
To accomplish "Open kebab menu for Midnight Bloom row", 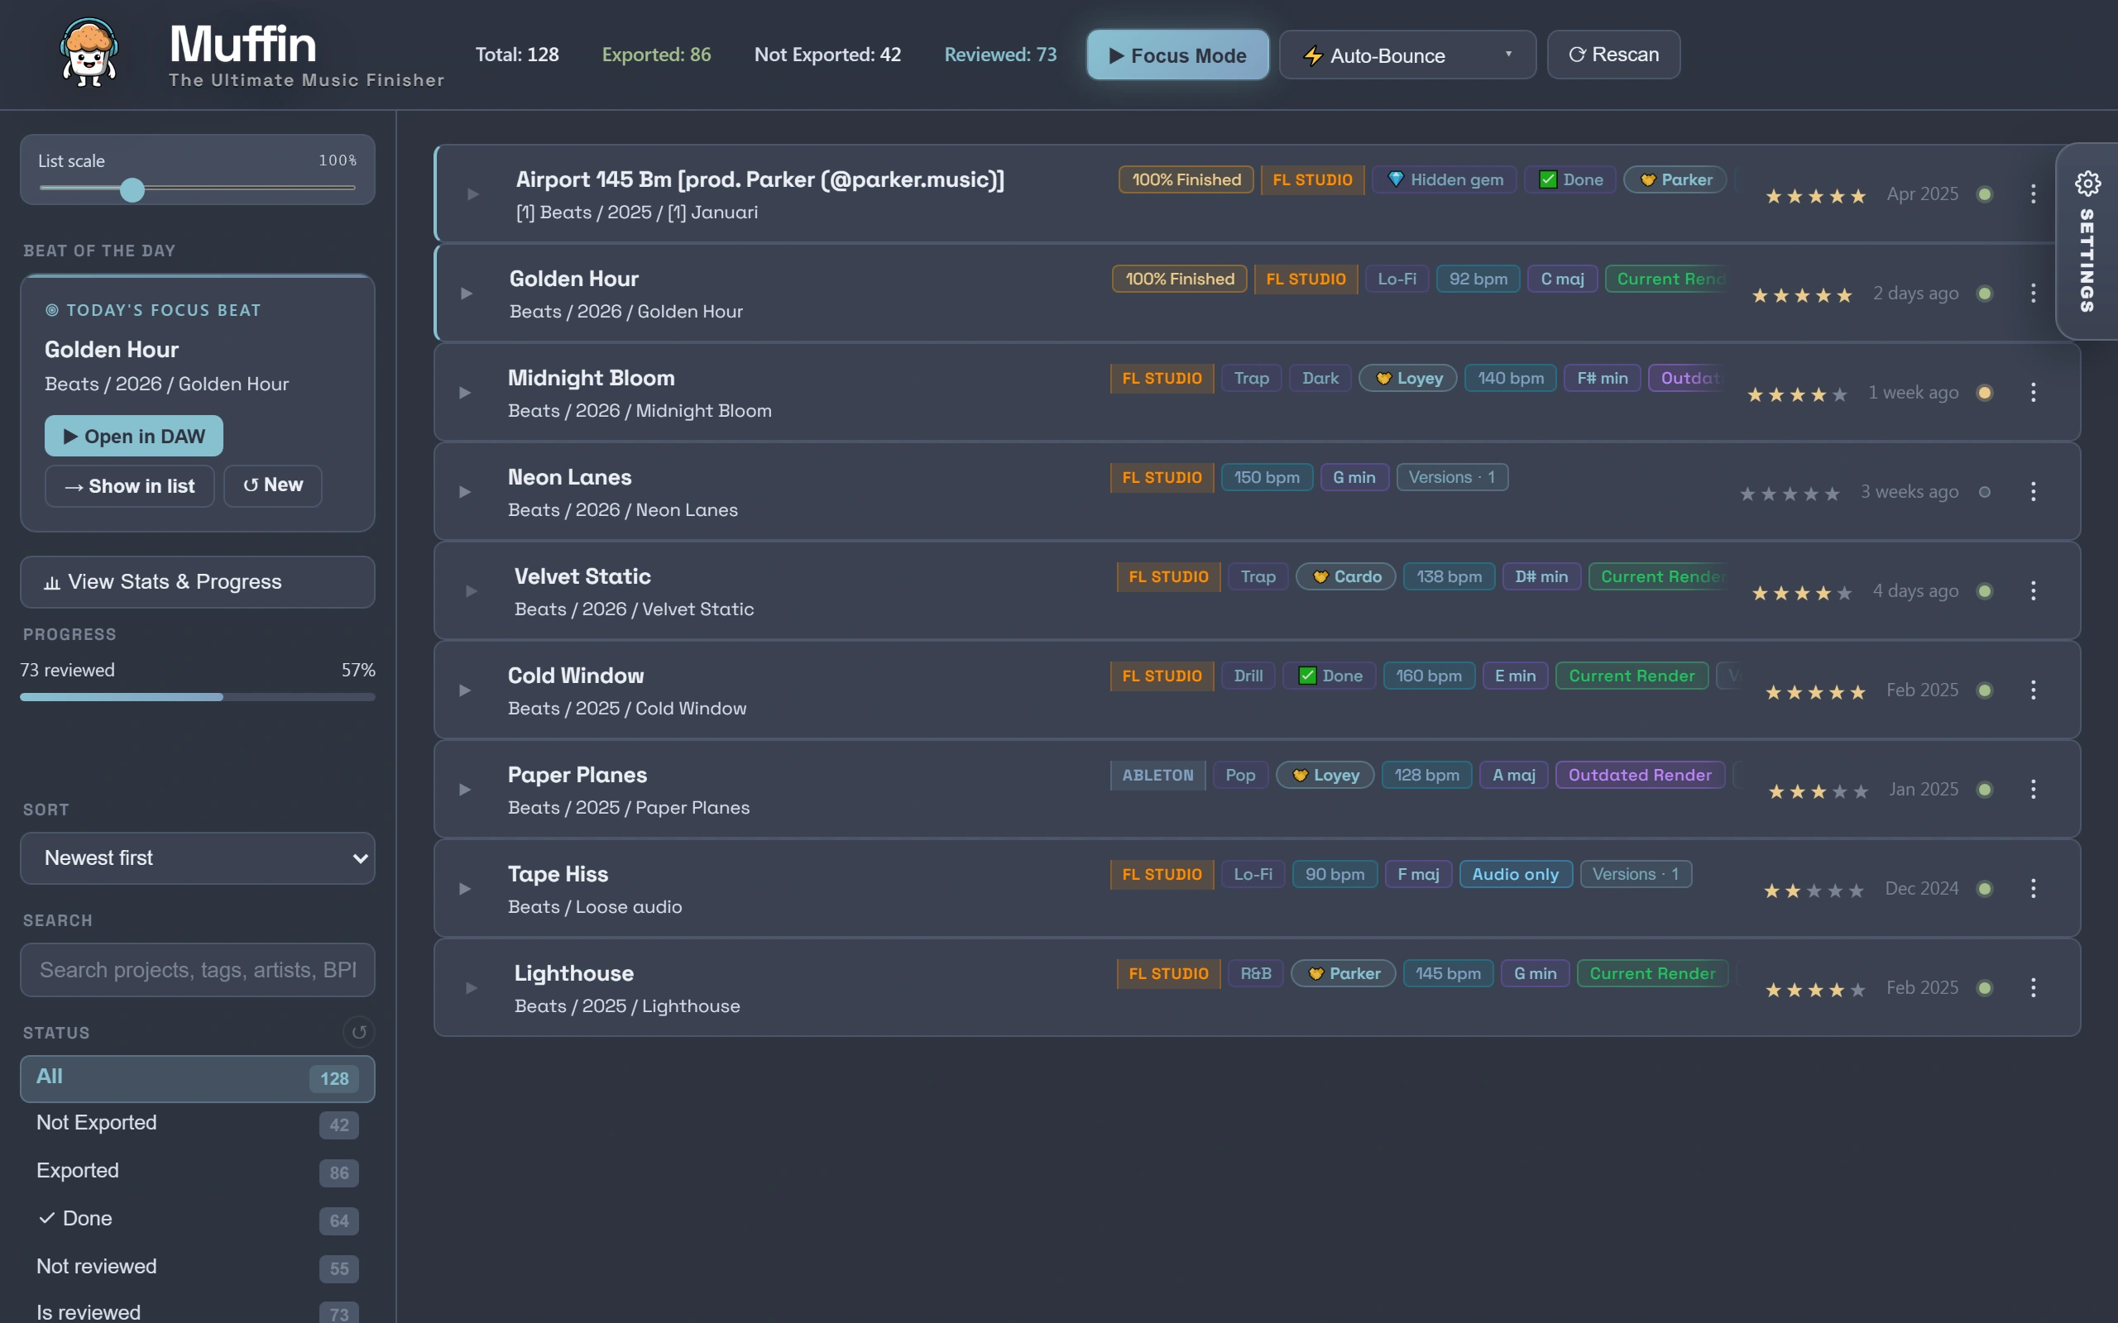I will (2033, 393).
